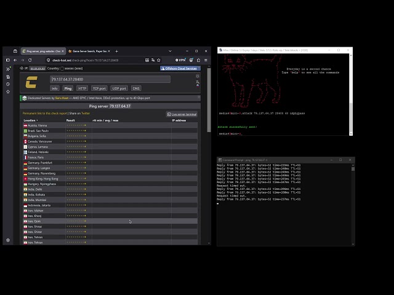Image resolution: width=394 pixels, height=295 pixels.
Task: Select the Austria, Vienna row
Action: coord(110,125)
